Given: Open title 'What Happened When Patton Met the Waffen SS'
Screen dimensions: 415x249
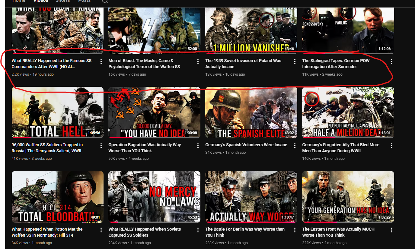Looking at the screenshot, I should [x=47, y=232].
